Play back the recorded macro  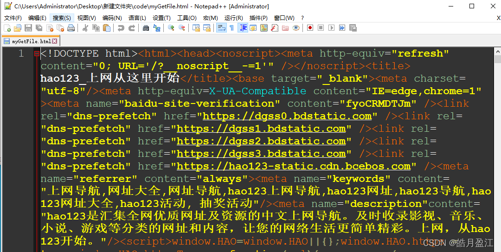(332, 28)
